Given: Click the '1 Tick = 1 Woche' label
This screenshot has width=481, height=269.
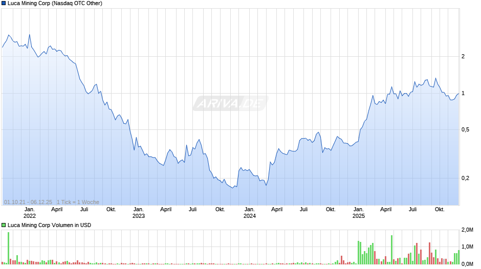Looking at the screenshot, I should pyautogui.click(x=78, y=202).
